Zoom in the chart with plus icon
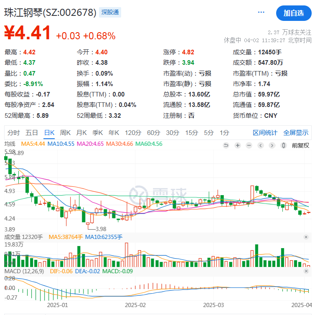The width and height of the screenshot is (315, 315). 238,145
